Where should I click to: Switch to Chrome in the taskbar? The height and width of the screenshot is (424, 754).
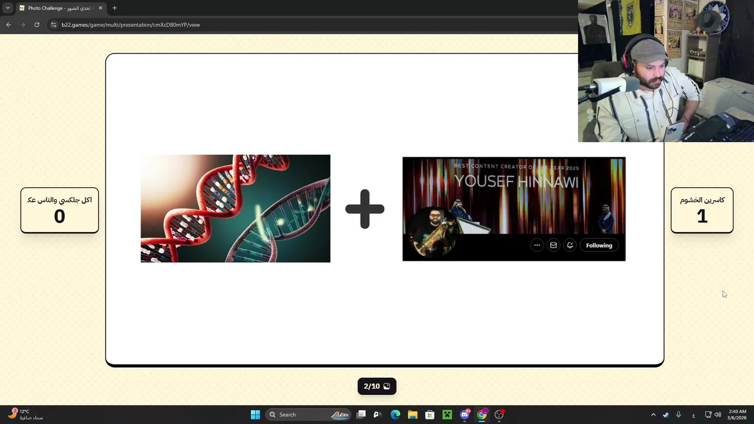(482, 415)
